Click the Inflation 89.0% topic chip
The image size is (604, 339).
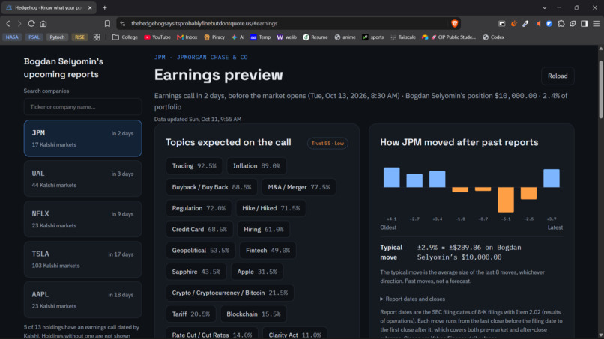(x=256, y=166)
